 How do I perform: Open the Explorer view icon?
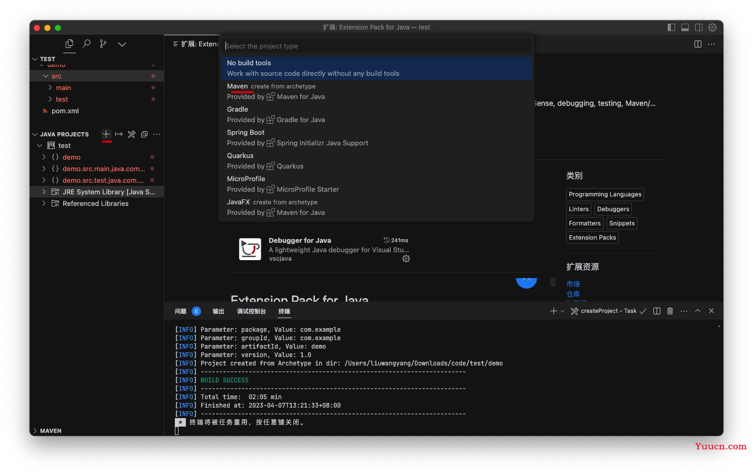pos(70,44)
